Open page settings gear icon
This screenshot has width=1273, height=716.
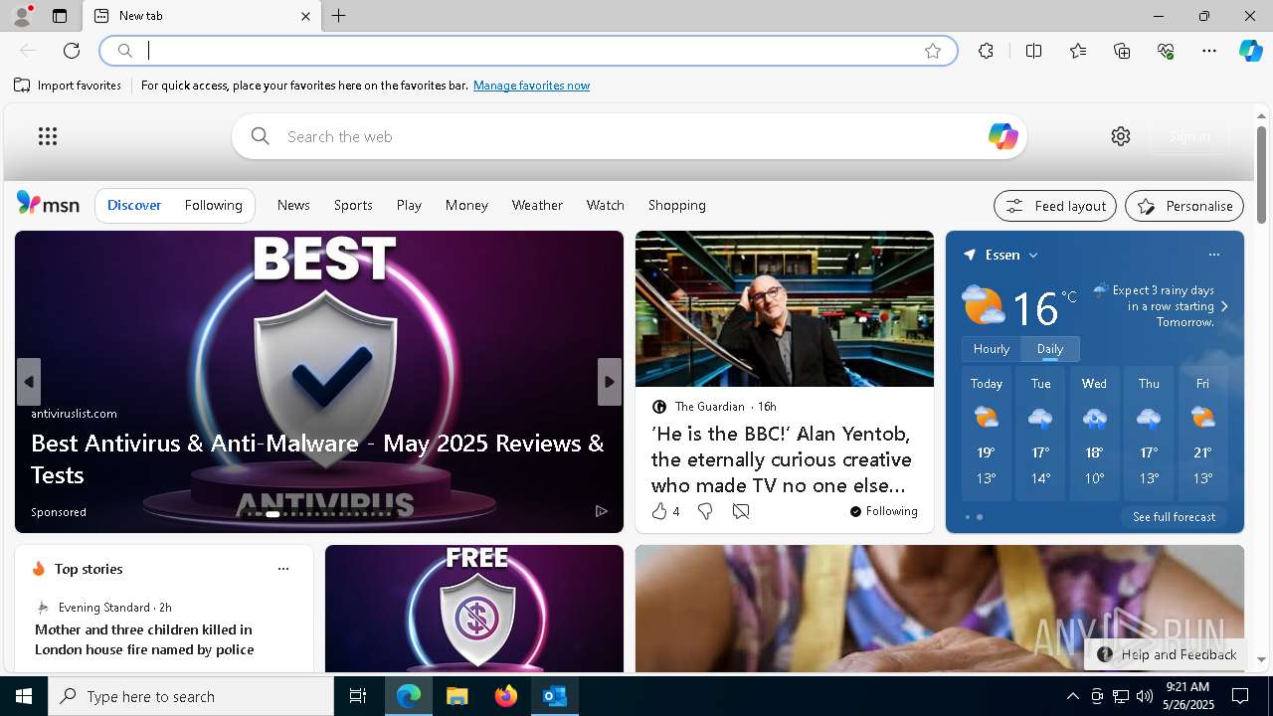(x=1121, y=136)
